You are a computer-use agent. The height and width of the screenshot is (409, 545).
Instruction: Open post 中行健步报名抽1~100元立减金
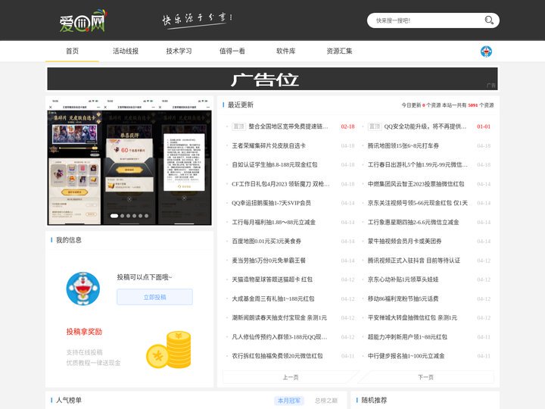406,356
